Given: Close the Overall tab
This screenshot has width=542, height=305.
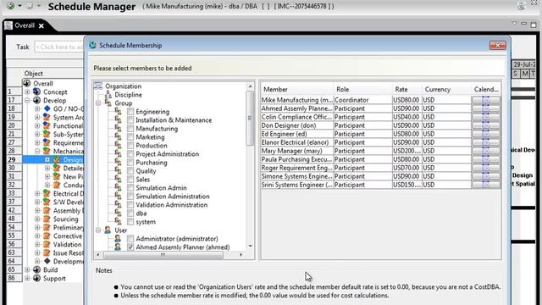Looking at the screenshot, I should pyautogui.click(x=41, y=26).
